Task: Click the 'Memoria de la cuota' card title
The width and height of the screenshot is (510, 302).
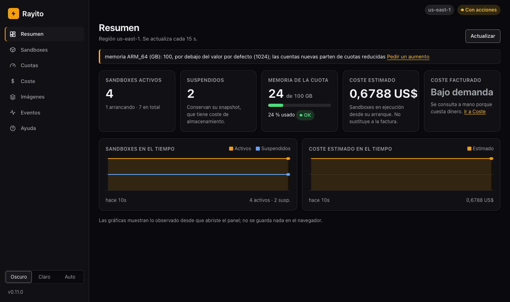Action: [x=298, y=80]
